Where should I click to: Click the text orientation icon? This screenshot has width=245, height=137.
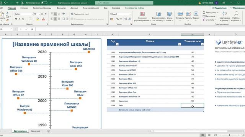coord(64,14)
